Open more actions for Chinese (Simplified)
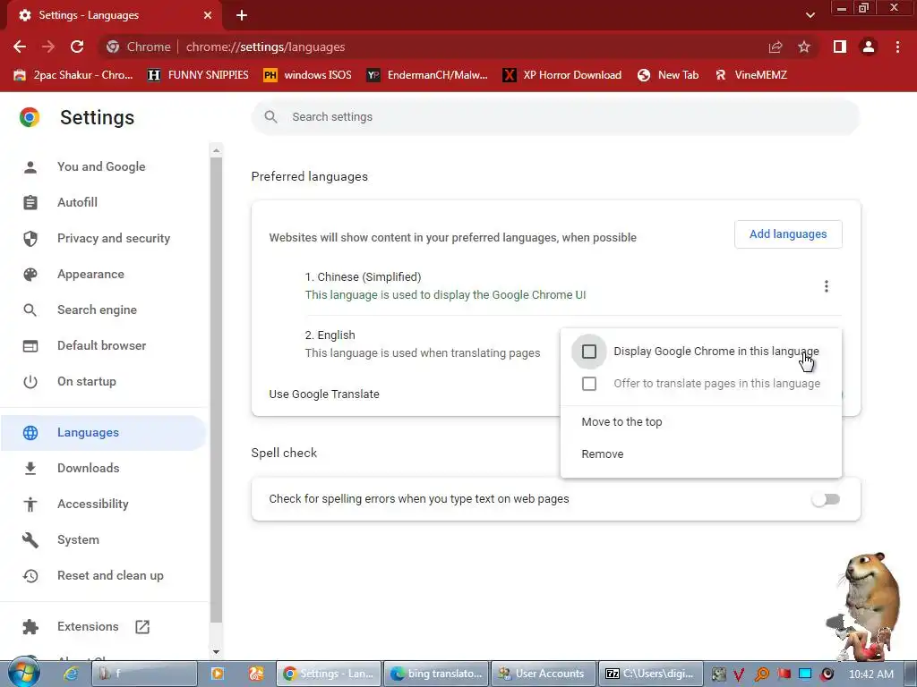Screen dimensions: 917x687 click(826, 286)
